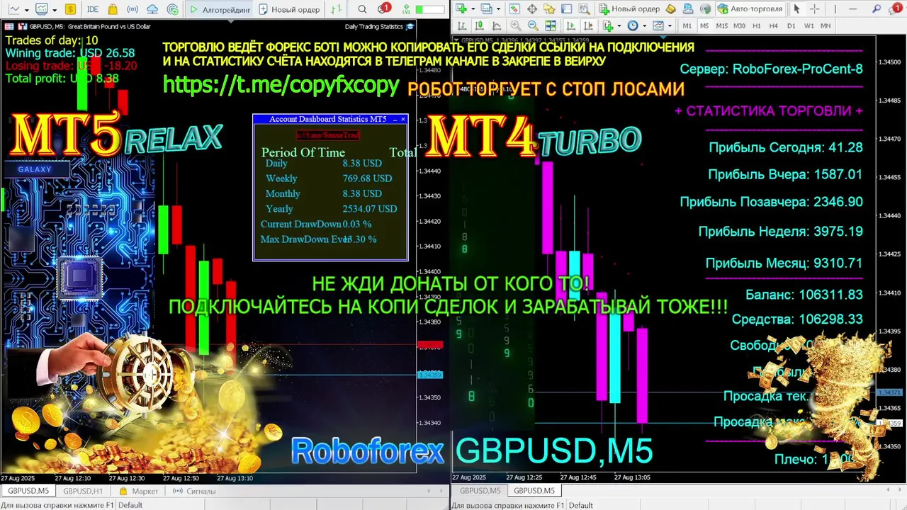907x510 pixels.
Task: Open MetaEditor yellow book icon in MT4
Action: 670,9
